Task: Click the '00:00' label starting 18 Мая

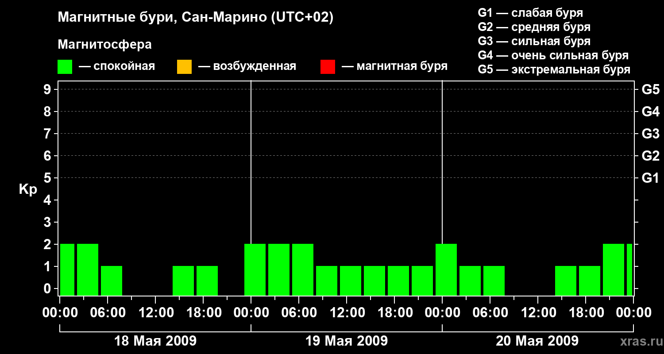Action: pos(60,313)
